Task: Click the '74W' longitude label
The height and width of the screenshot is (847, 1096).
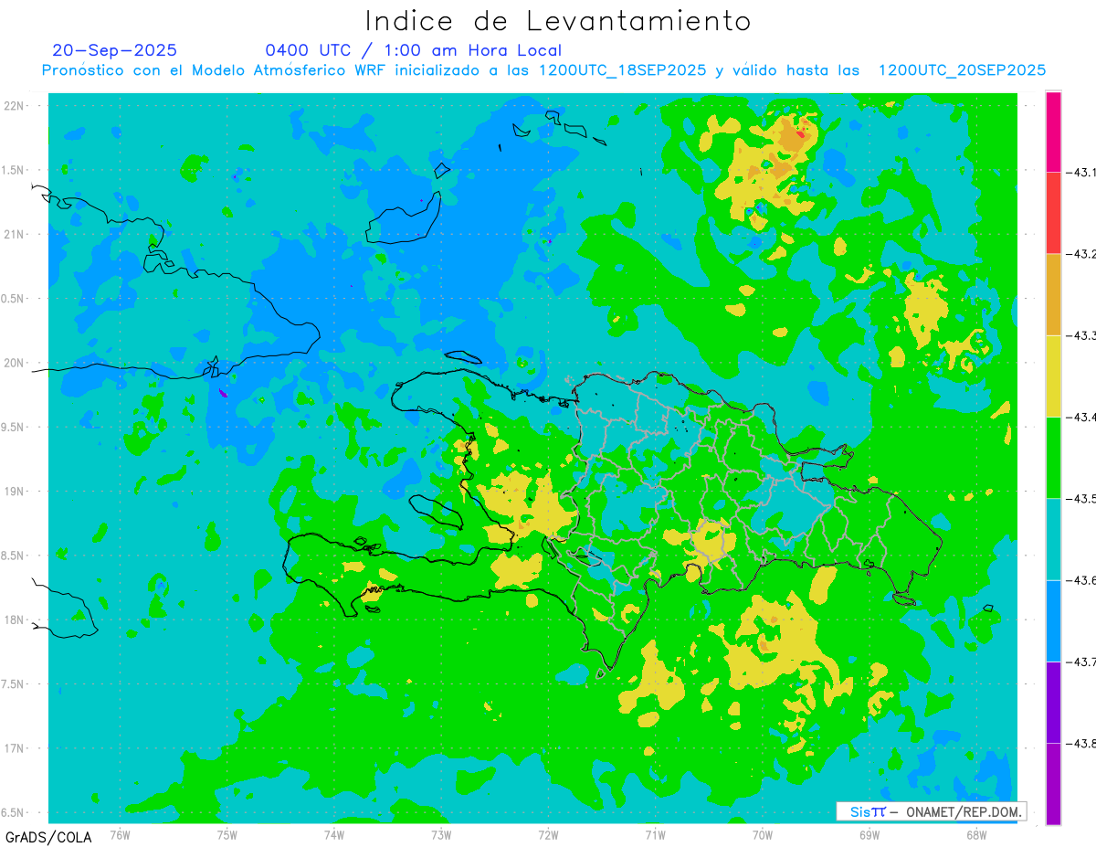Action: [x=333, y=834]
